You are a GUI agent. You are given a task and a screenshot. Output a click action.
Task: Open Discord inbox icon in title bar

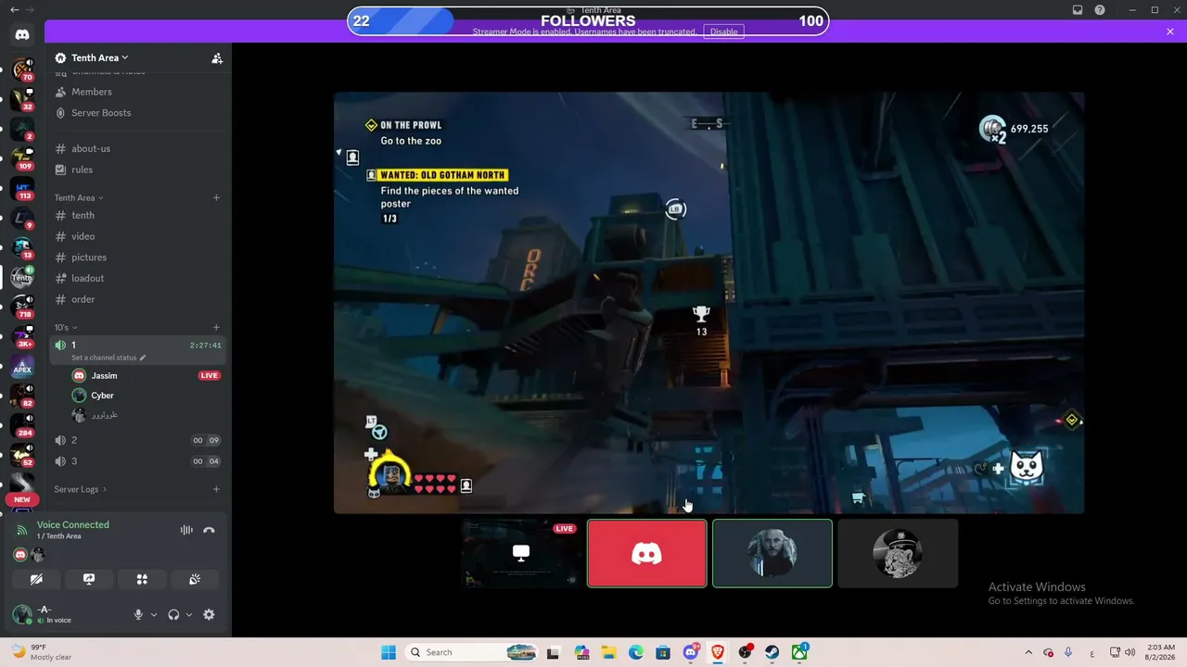1078,10
